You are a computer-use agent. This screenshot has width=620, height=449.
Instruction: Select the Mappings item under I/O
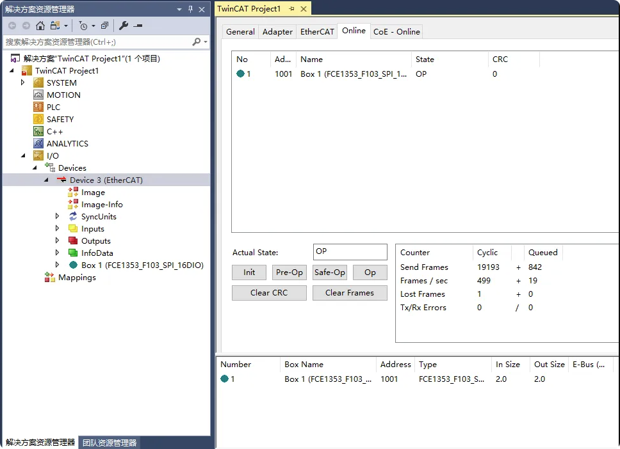pyautogui.click(x=77, y=277)
